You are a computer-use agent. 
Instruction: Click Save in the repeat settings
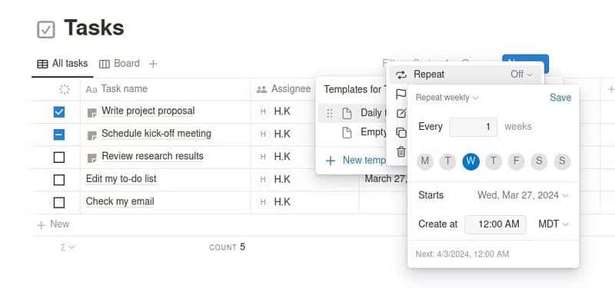[560, 98]
